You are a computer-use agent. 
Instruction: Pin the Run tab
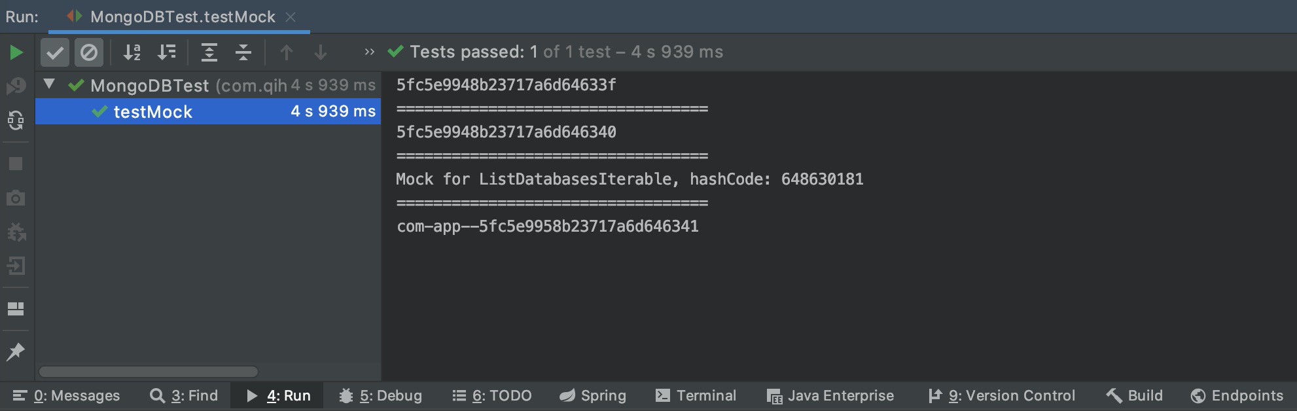[x=16, y=351]
